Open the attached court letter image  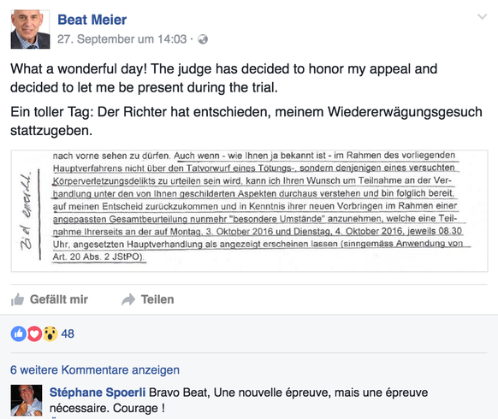pos(249,210)
